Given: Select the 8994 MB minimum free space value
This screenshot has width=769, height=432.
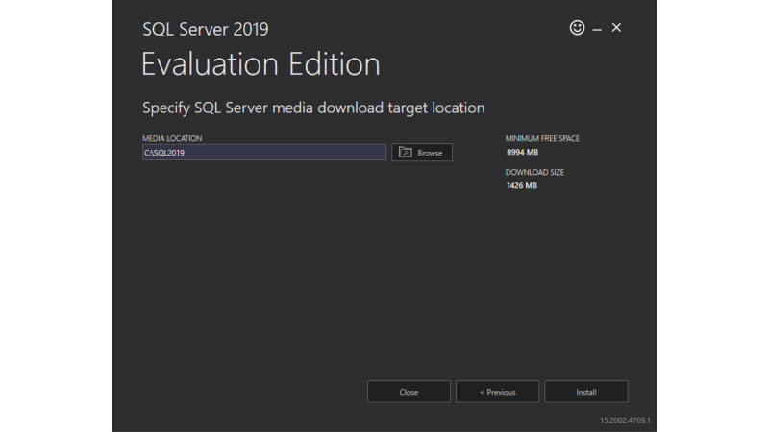Looking at the screenshot, I should [x=522, y=153].
